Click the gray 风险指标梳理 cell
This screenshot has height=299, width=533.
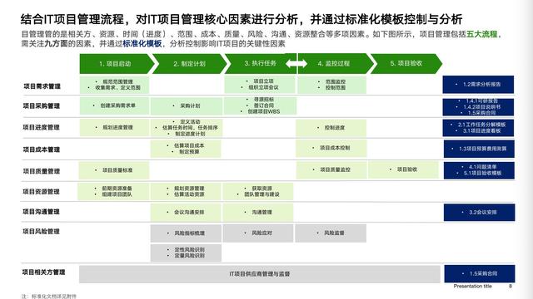click(186, 233)
